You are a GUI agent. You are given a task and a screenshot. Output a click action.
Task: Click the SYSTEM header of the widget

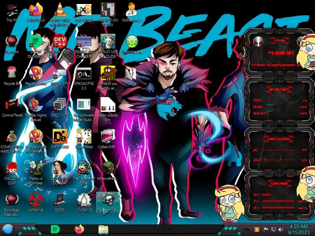click(279, 89)
